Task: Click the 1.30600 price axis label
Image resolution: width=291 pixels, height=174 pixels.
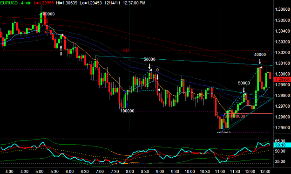Action: point(282,9)
